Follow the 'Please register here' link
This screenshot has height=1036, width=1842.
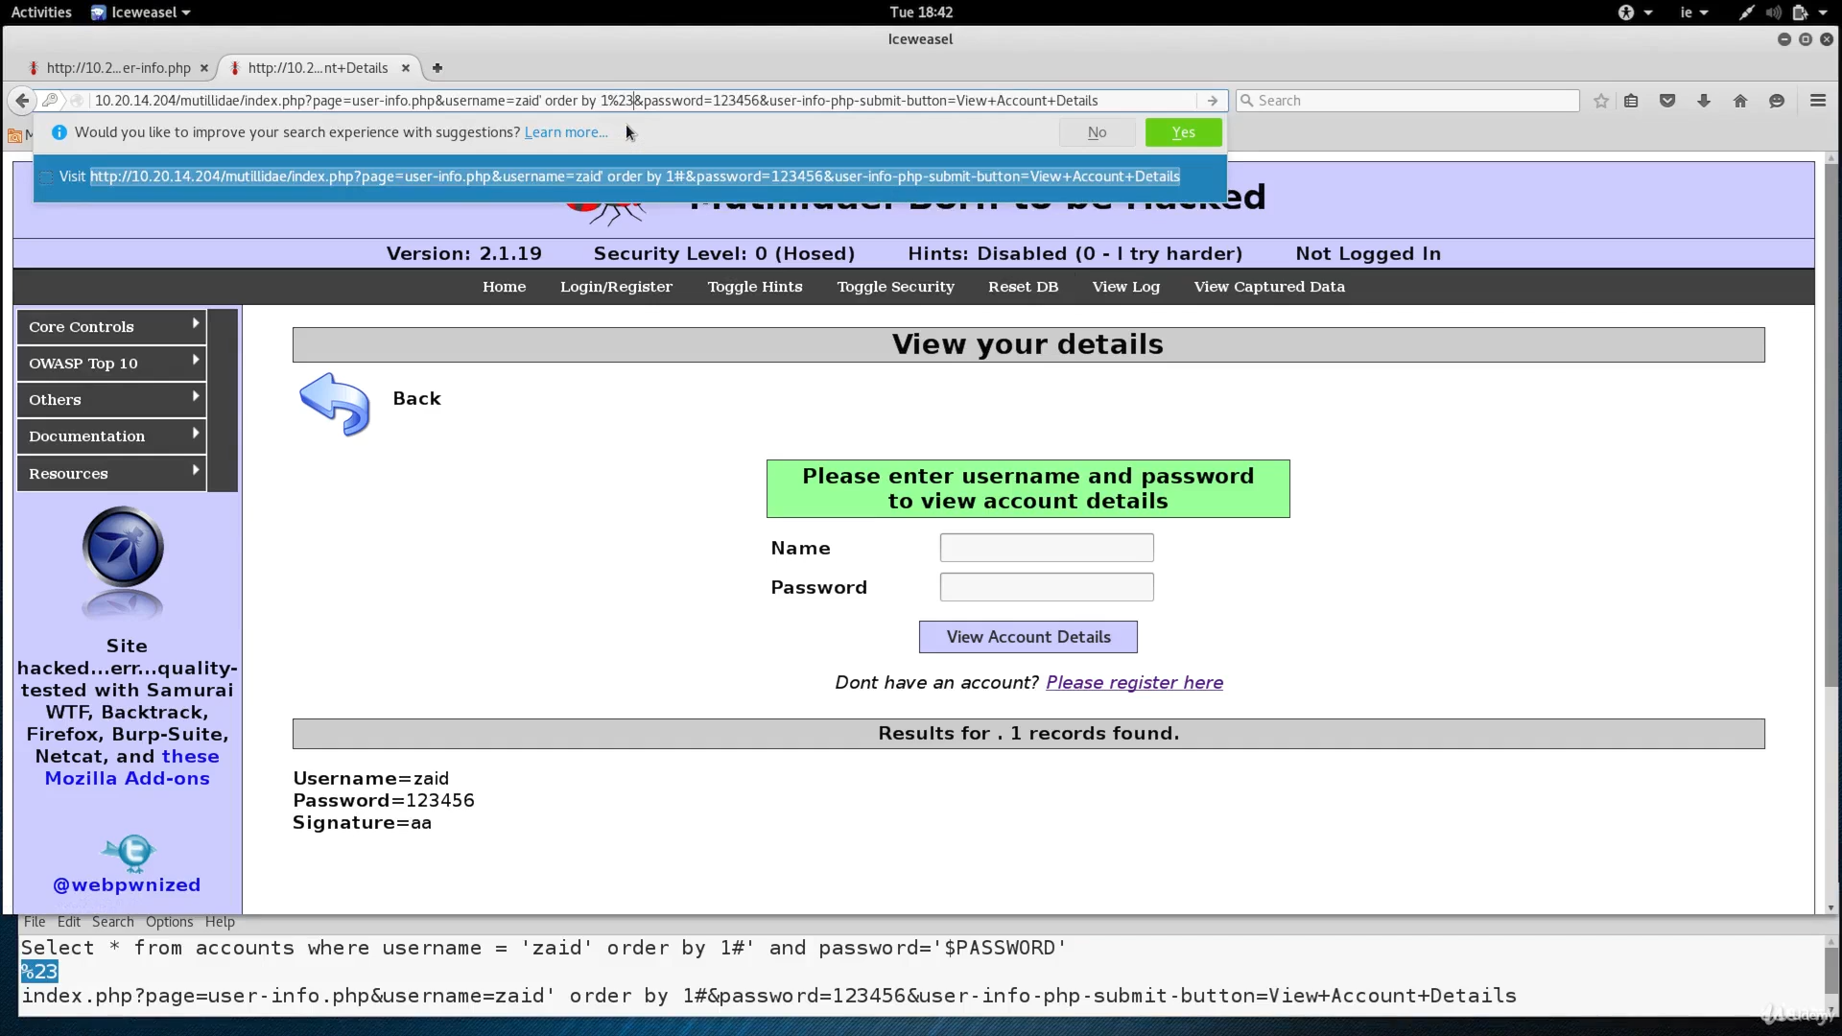[1134, 682]
